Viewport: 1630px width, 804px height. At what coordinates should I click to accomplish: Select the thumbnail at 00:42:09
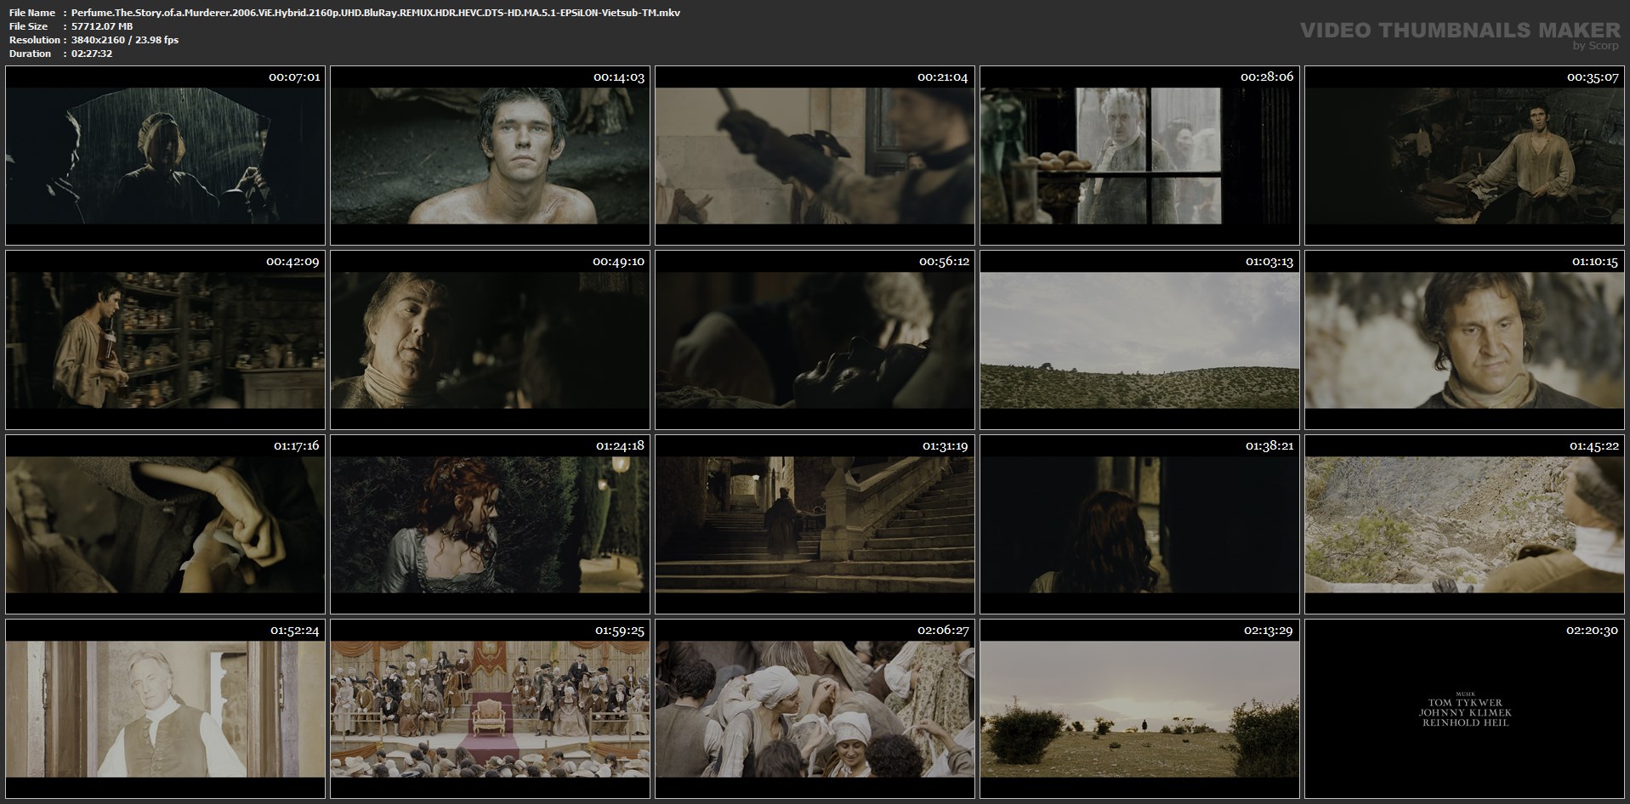(x=165, y=340)
